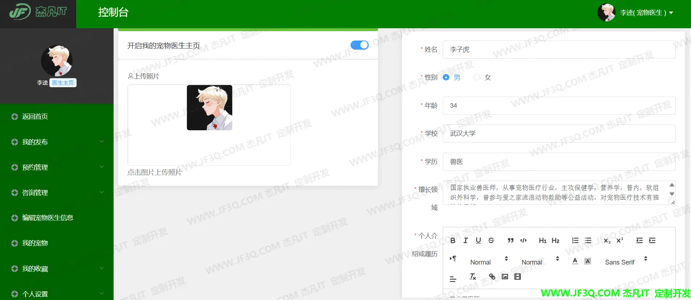Screen dimensions: 691x300
Task: Click the uploaded photo thumbnail
Action: tap(209, 107)
